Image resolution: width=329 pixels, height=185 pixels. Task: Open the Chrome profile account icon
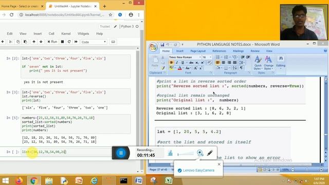click(131, 15)
